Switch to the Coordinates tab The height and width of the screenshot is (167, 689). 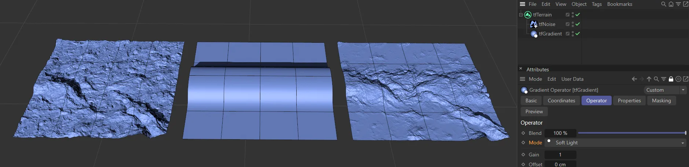click(561, 100)
